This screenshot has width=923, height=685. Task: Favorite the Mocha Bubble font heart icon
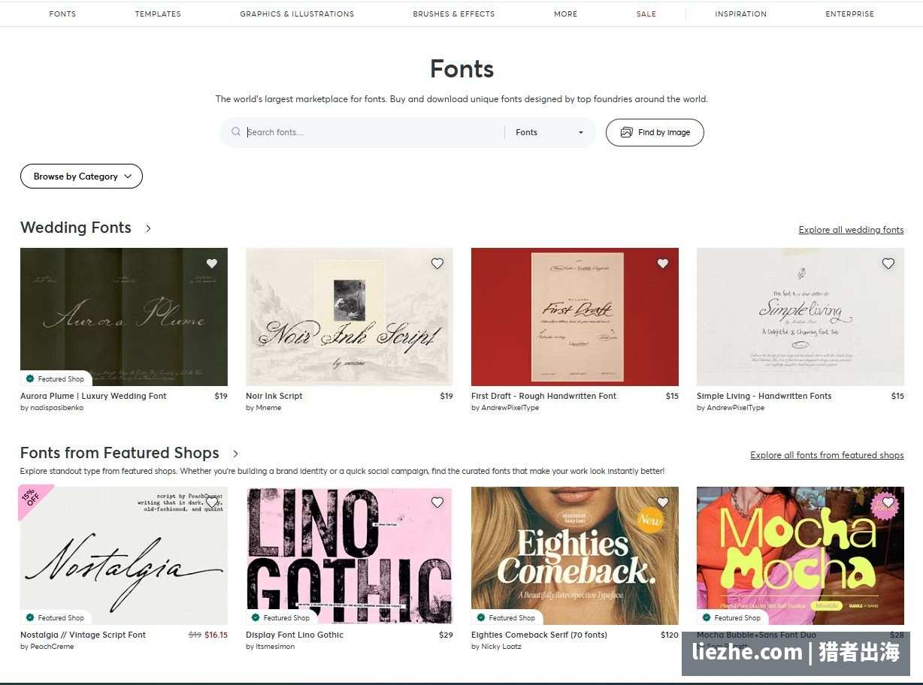click(888, 502)
